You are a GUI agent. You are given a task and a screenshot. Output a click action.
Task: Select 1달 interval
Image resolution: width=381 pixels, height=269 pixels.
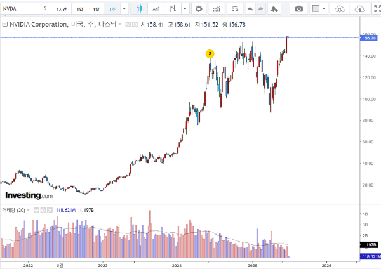coord(96,9)
